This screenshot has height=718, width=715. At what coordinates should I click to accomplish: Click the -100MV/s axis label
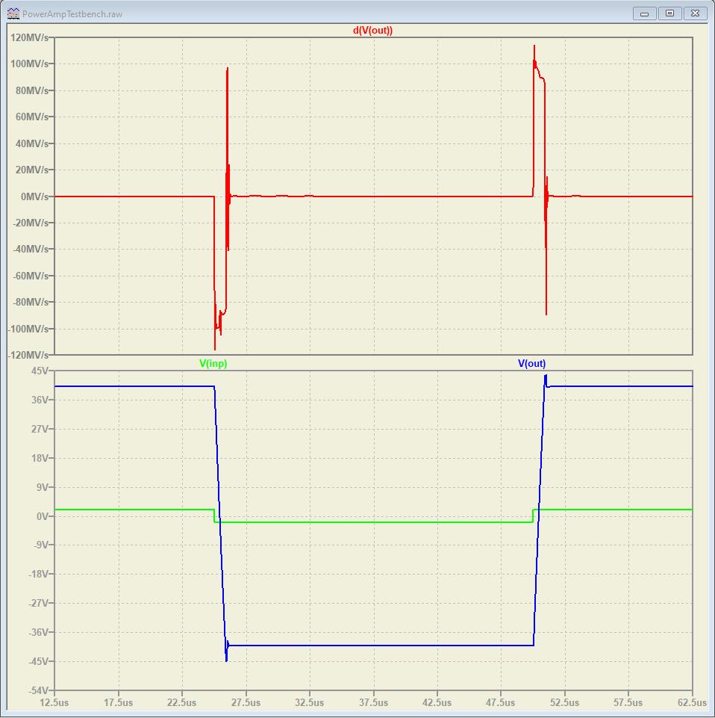pos(28,329)
